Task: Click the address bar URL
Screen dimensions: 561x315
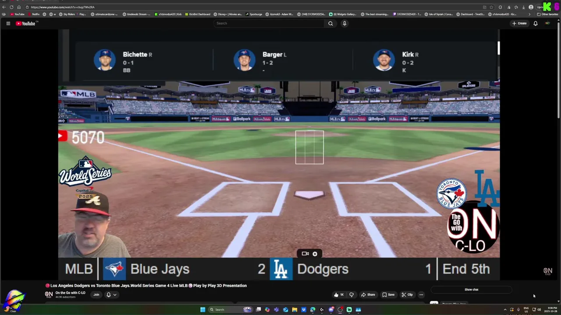Action: point(62,7)
